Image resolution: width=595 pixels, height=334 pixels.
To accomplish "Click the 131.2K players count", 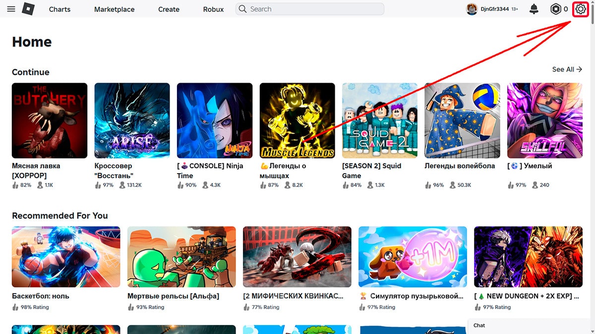I will click(x=134, y=185).
